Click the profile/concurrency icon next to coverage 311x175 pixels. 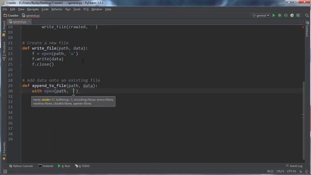pos(292,16)
